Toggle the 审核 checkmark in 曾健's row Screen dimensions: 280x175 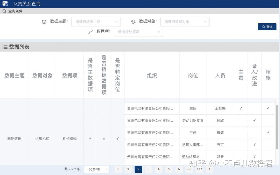268,133
